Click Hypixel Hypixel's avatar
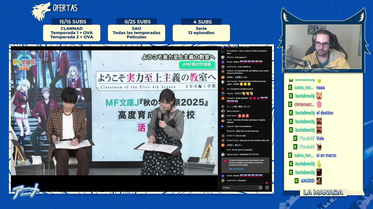Viewport: 373px width, 209px height. point(223,154)
